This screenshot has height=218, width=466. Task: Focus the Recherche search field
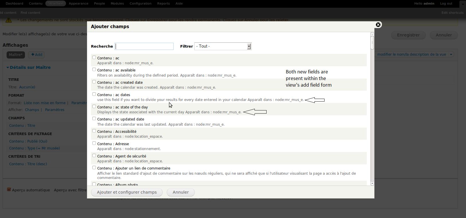click(x=144, y=46)
